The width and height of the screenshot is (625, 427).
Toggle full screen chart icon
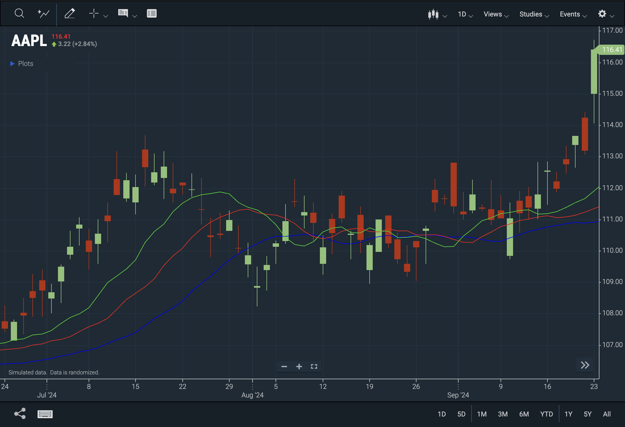pos(314,366)
